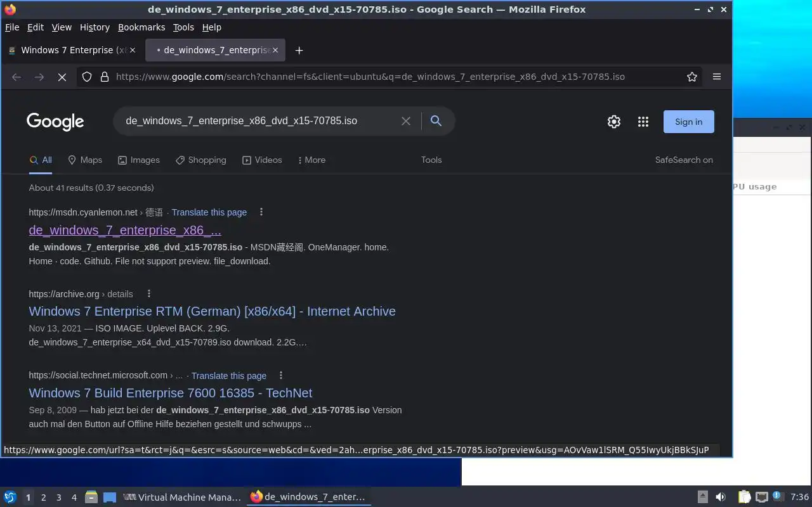Open the taskbar start menu icon

(10, 497)
